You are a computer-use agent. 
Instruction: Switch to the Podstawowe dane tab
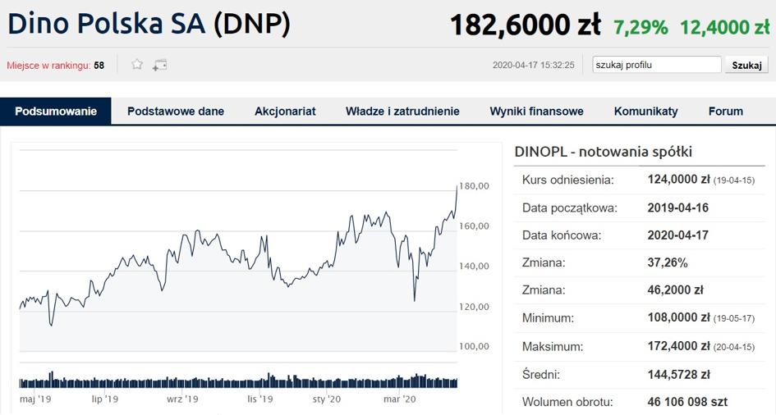(176, 112)
